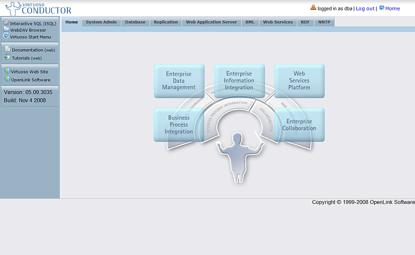
Task: Click the user icon beside logged in as dba
Action: [313, 7]
